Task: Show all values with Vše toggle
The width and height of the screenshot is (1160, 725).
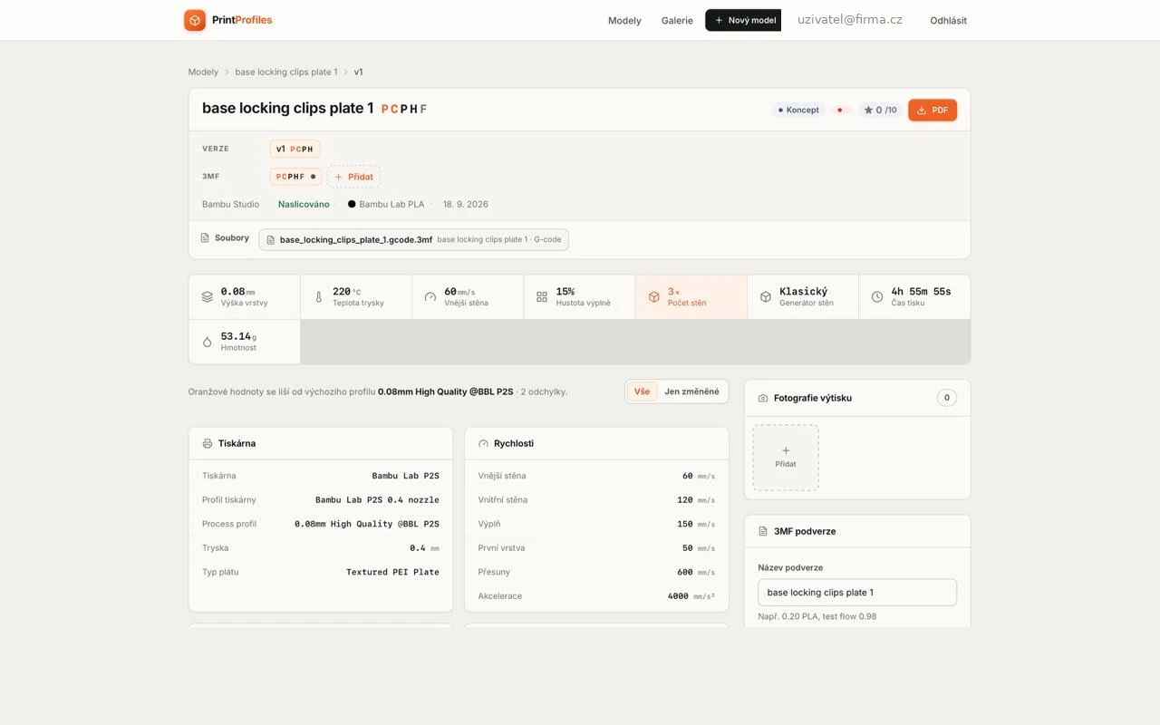Action: point(642,391)
